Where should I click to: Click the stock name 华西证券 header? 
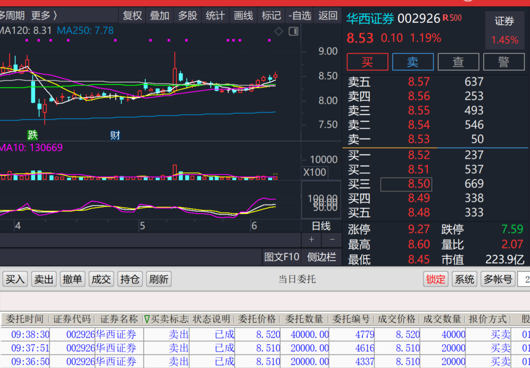point(370,19)
